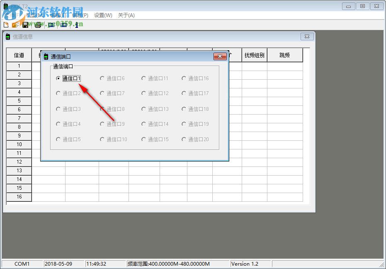Image resolution: width=386 pixels, height=269 pixels.
Task: Click the COM1 field in the status bar
Action: tap(22, 264)
